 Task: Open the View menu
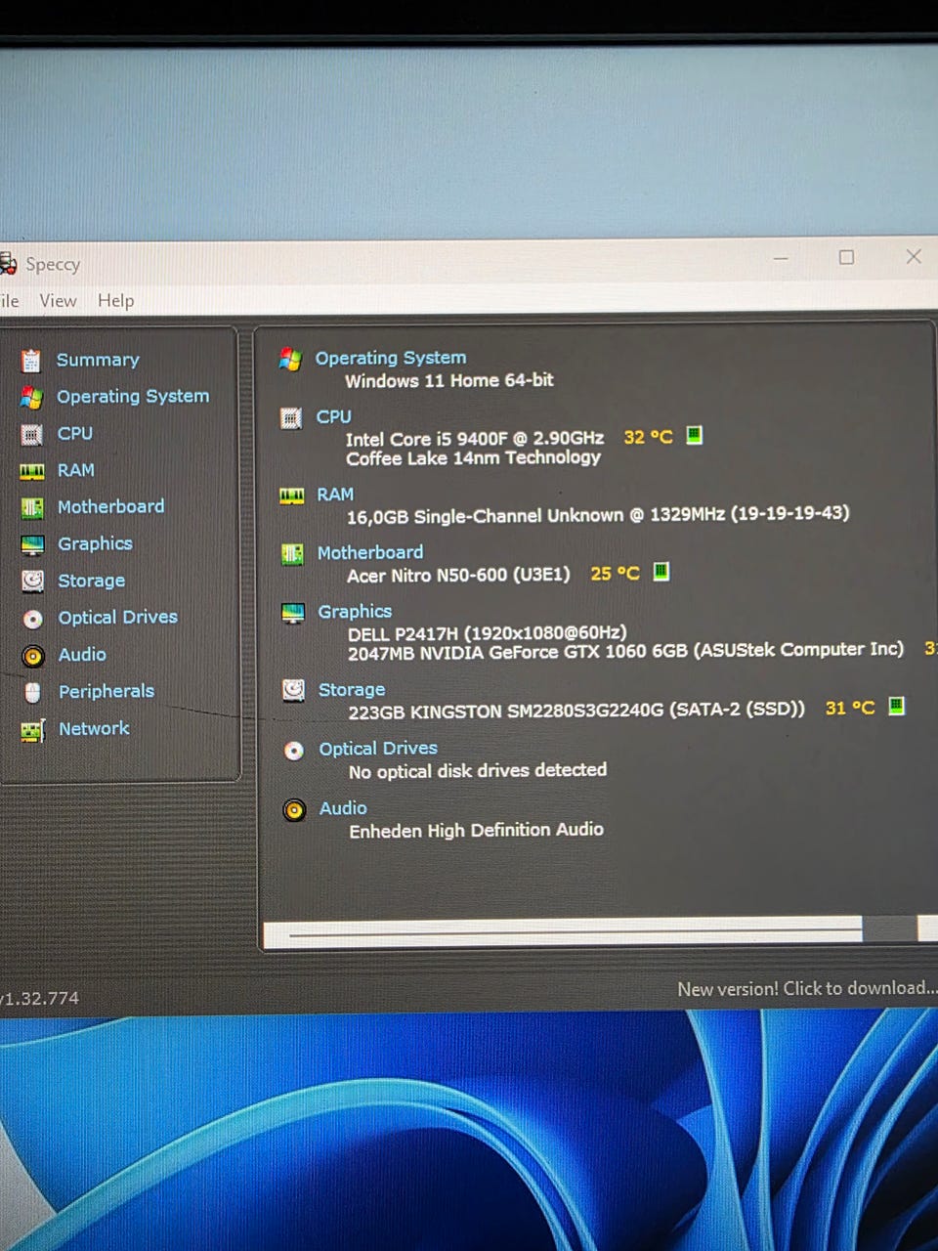pyautogui.click(x=58, y=301)
